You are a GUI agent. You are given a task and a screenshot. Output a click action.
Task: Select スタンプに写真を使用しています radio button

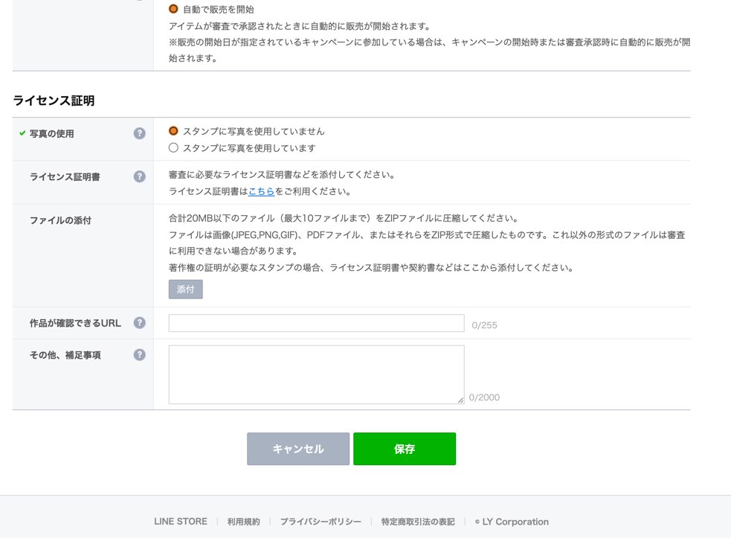point(173,147)
